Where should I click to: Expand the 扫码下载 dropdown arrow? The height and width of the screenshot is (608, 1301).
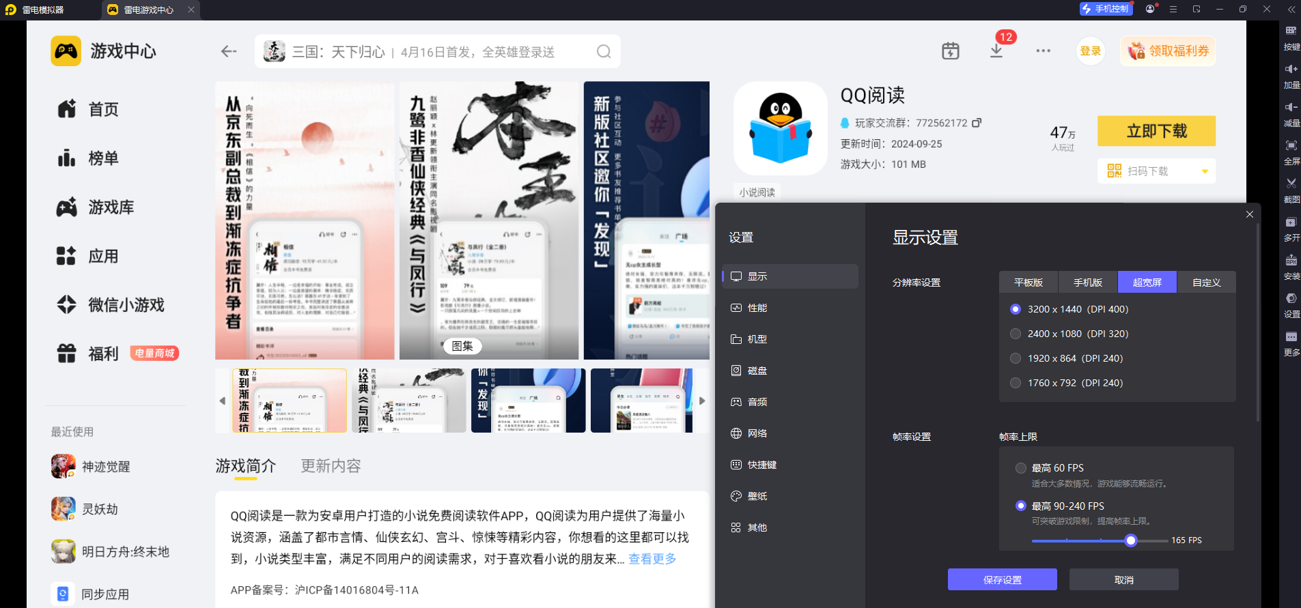click(x=1205, y=171)
